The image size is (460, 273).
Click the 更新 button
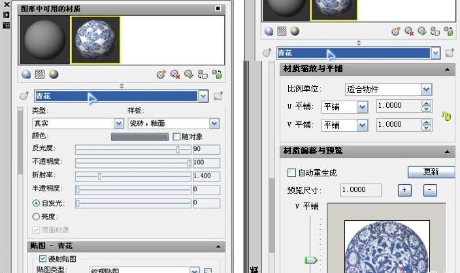click(x=431, y=172)
